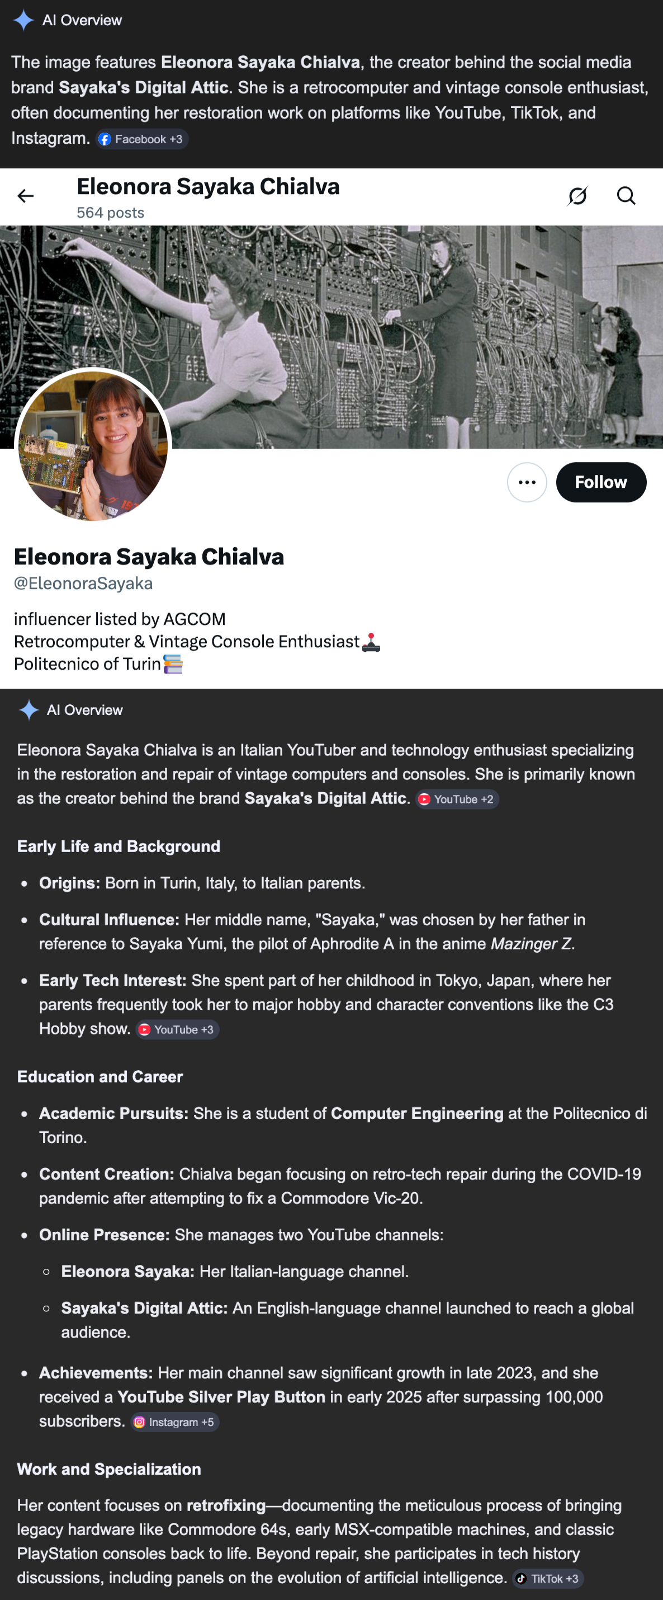
Task: Tap the Grok slashed-circle icon in header
Action: coord(577,196)
